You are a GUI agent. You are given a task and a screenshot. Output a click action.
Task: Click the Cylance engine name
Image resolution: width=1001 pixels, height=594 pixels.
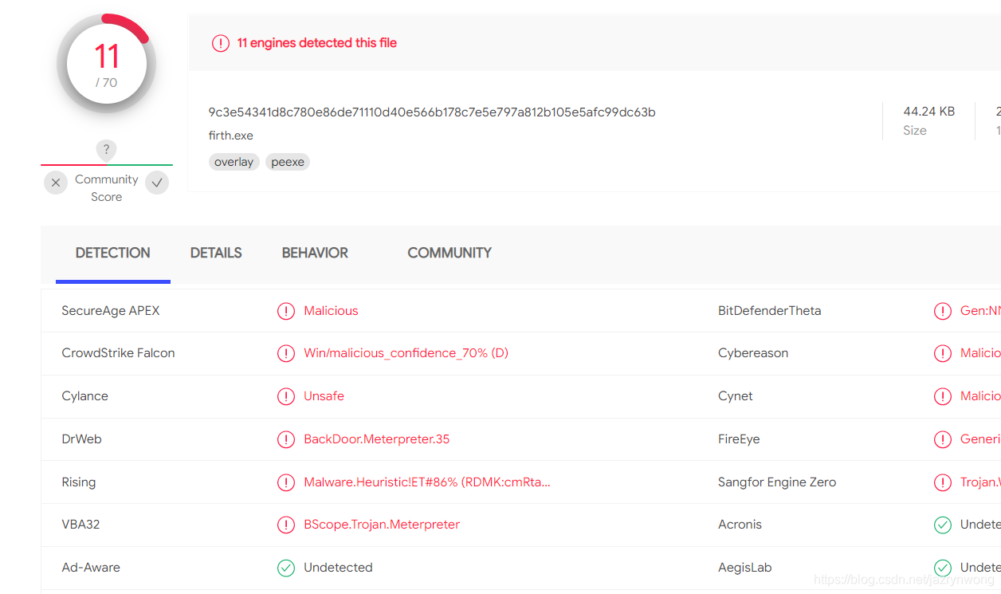[x=84, y=396]
